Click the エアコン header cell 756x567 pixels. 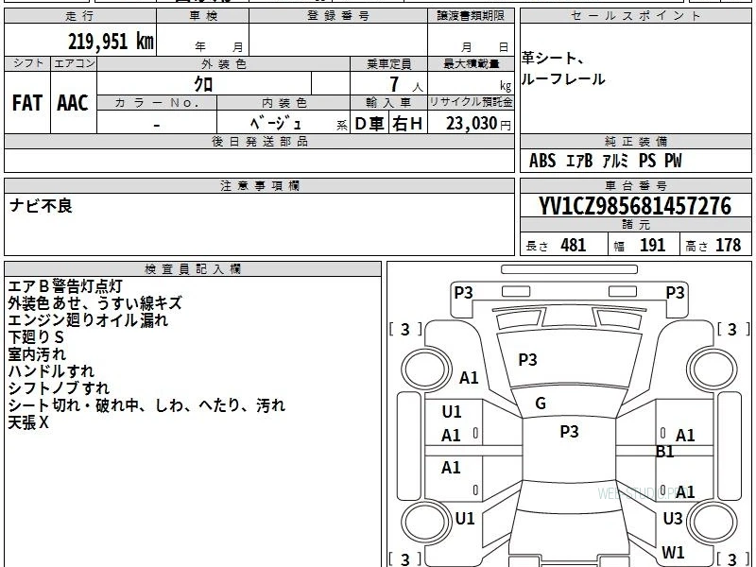[x=74, y=63]
